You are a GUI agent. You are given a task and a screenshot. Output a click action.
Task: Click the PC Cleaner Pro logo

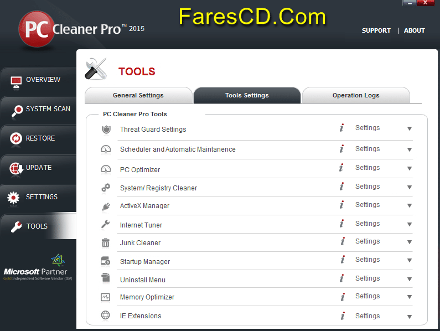[81, 29]
